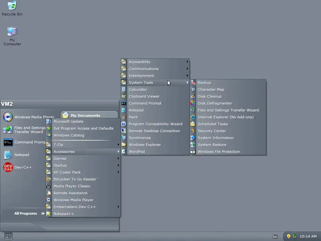Launch Notepad++ from All Programs

[83, 214]
